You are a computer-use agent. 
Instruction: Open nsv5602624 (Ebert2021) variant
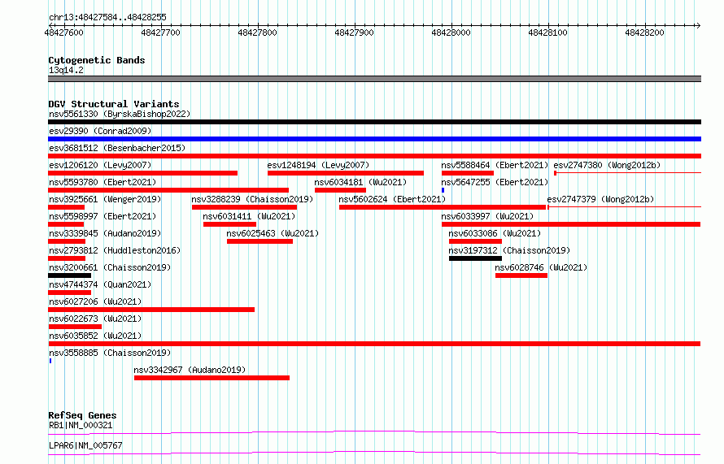pyautogui.click(x=392, y=199)
